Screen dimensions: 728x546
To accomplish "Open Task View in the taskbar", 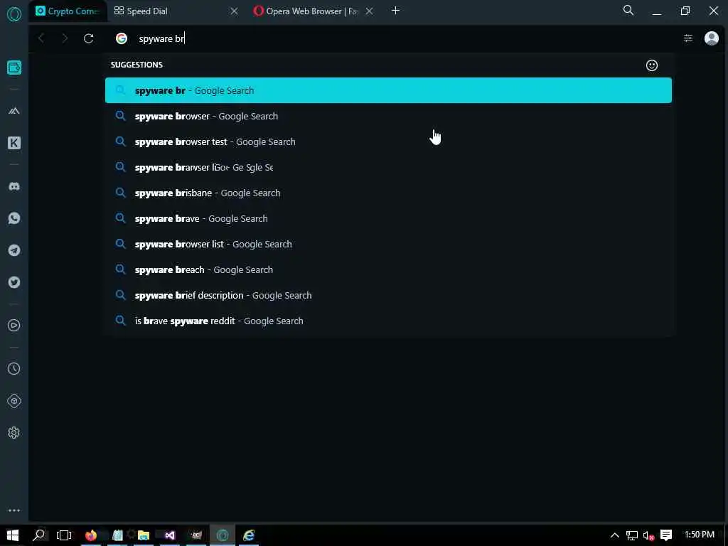I will coord(64,535).
